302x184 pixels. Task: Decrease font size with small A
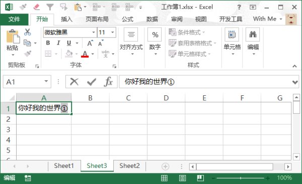coord(101,43)
